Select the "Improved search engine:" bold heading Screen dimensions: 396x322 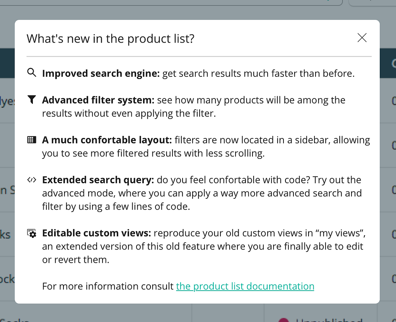click(x=101, y=74)
